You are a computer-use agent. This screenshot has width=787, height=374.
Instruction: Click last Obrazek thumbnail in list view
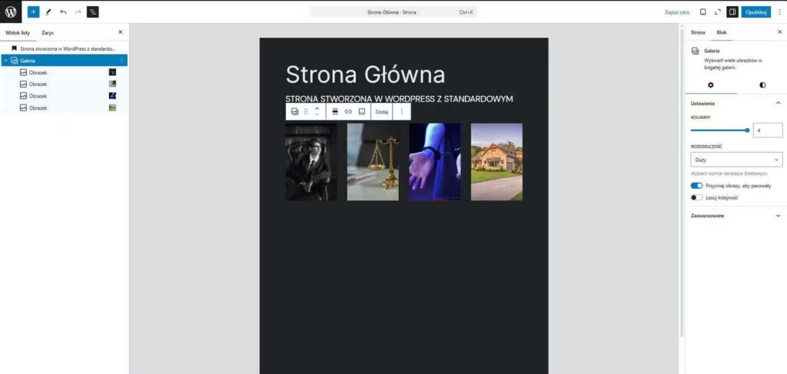112,108
